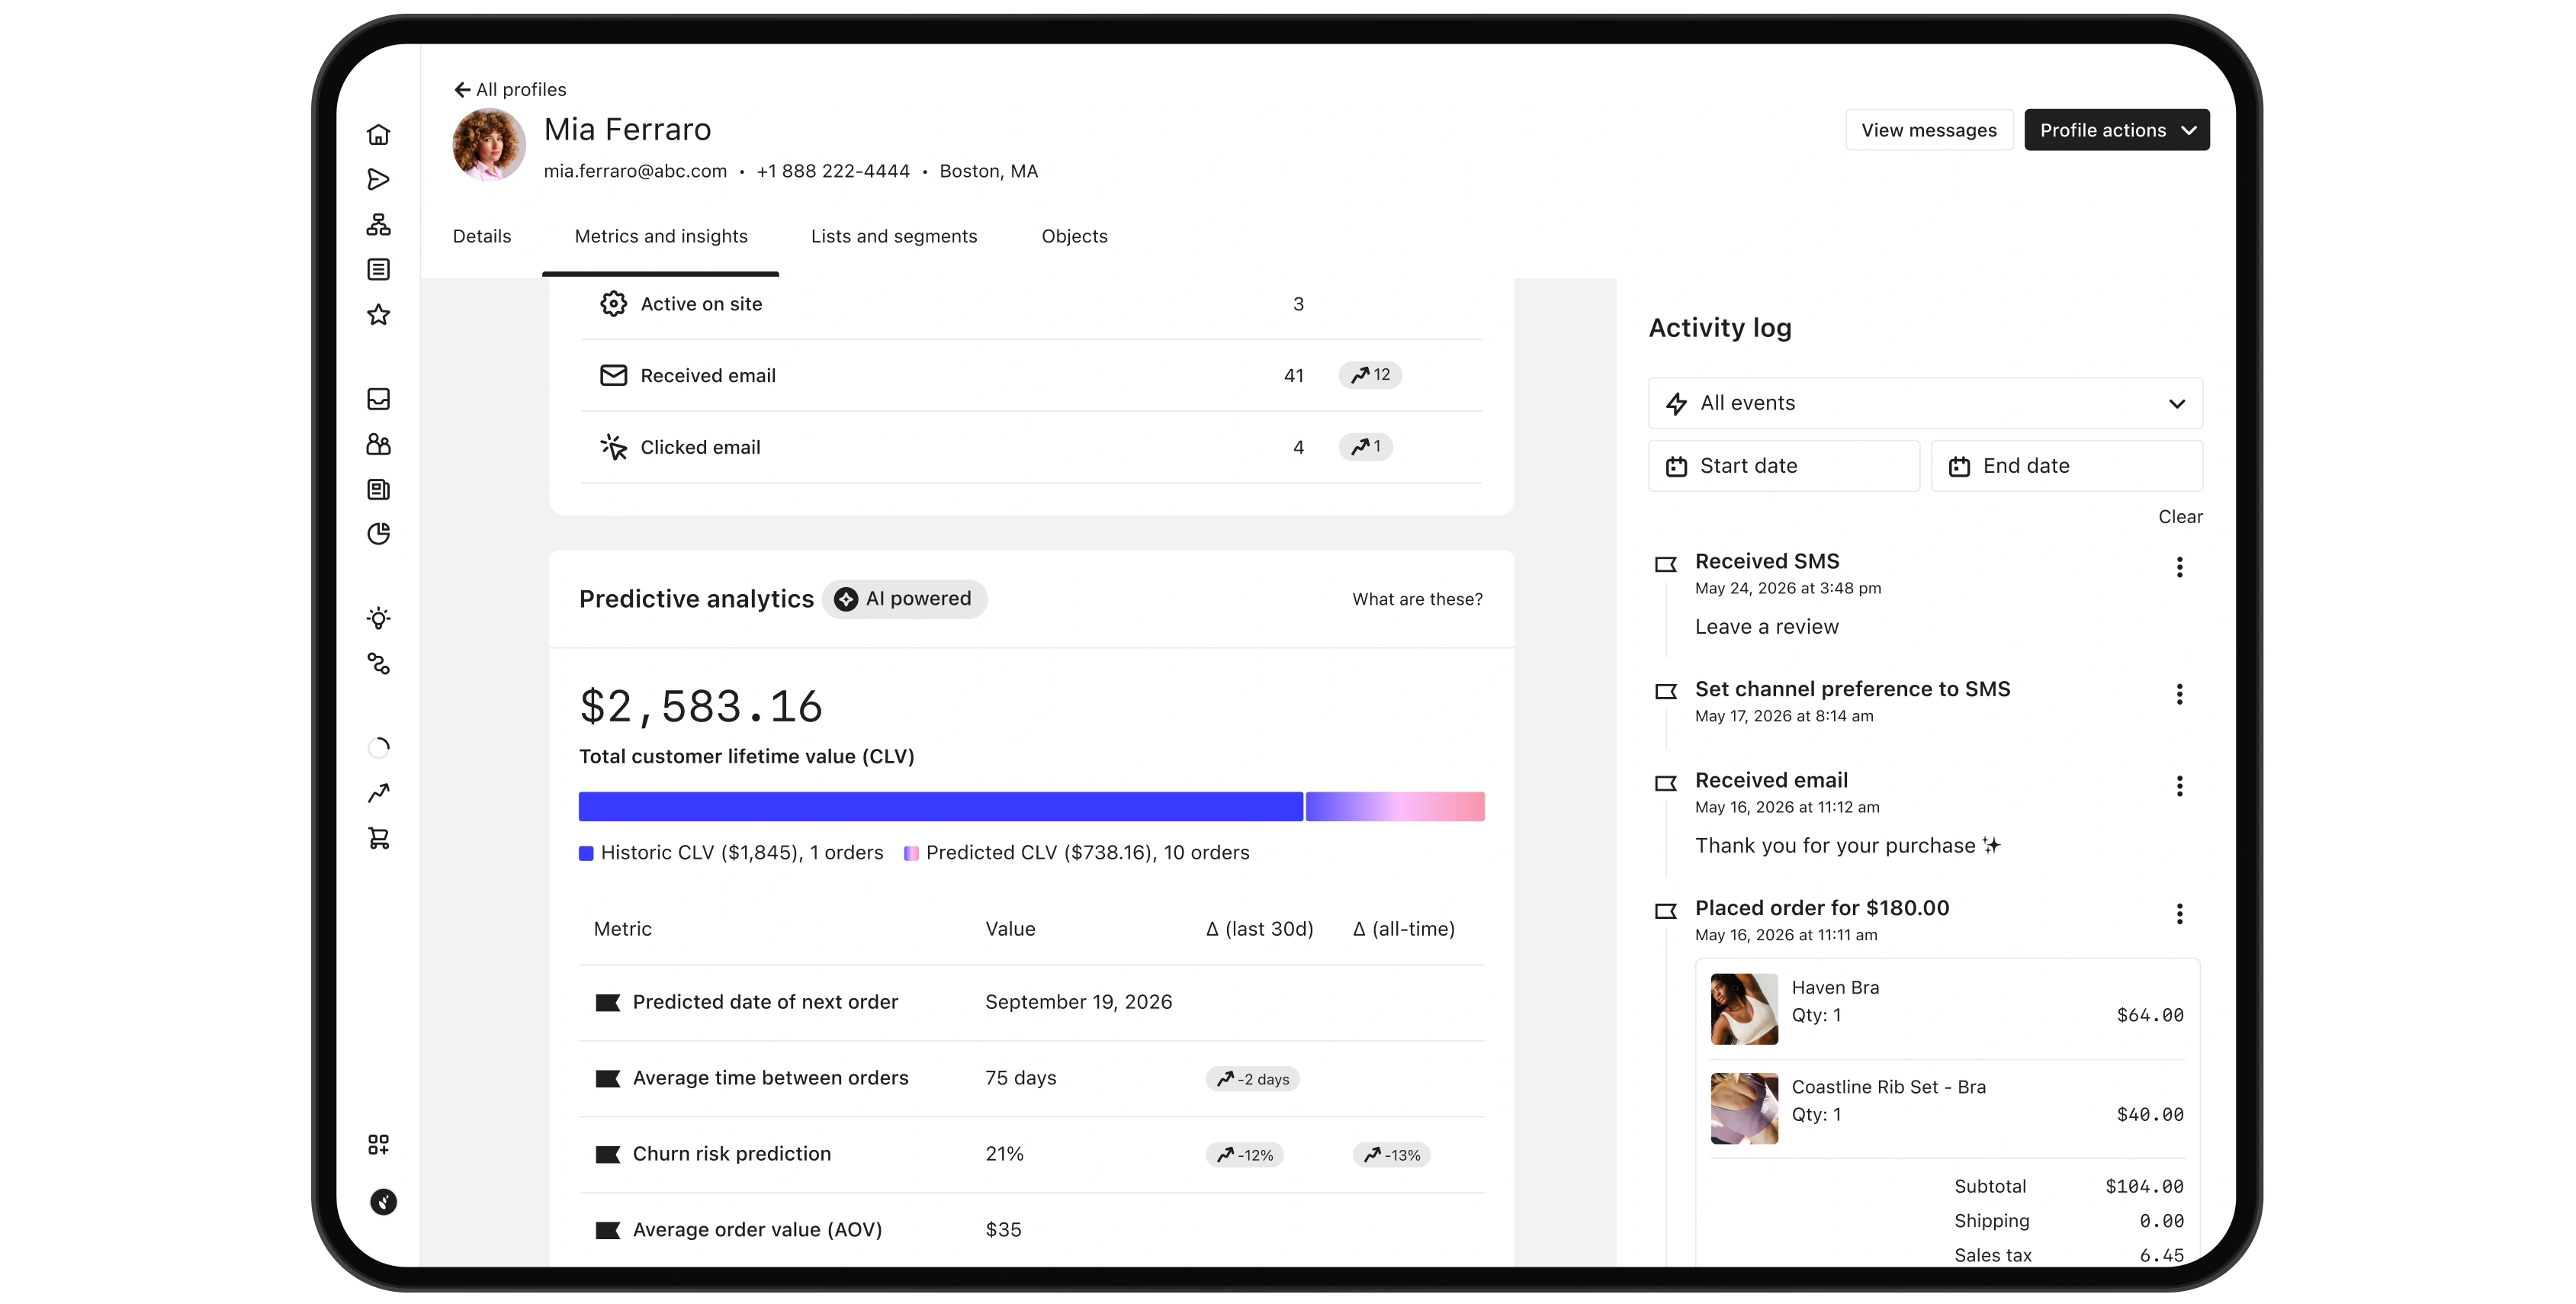Open the Home icon in sidebar
Viewport: 2576px width, 1304px height.
point(378,134)
